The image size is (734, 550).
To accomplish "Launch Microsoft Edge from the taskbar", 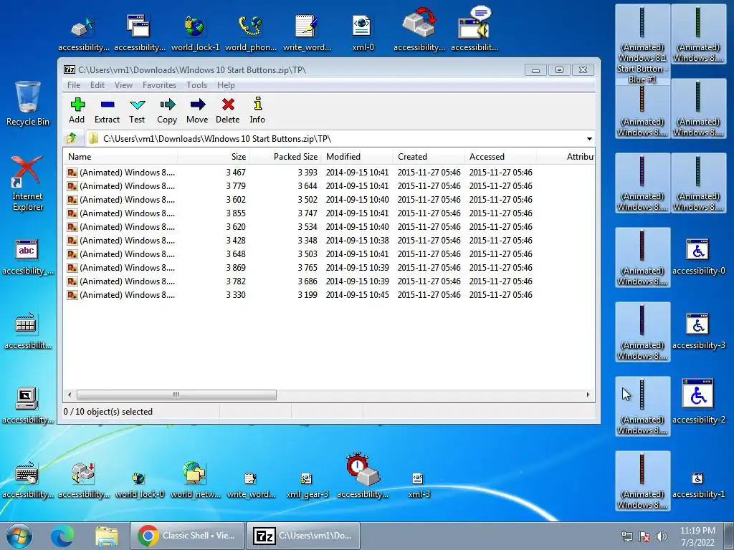I will pyautogui.click(x=62, y=536).
